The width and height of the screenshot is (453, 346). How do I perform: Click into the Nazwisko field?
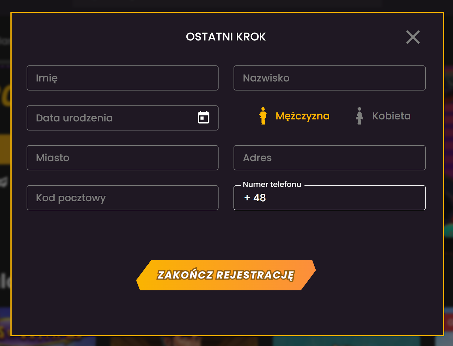(x=329, y=78)
